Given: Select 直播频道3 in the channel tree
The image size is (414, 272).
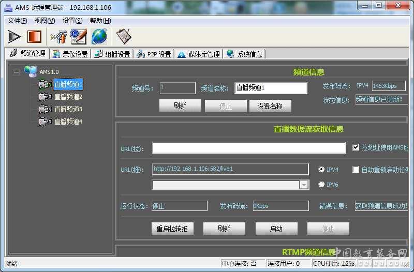Looking at the screenshot, I should (68, 109).
